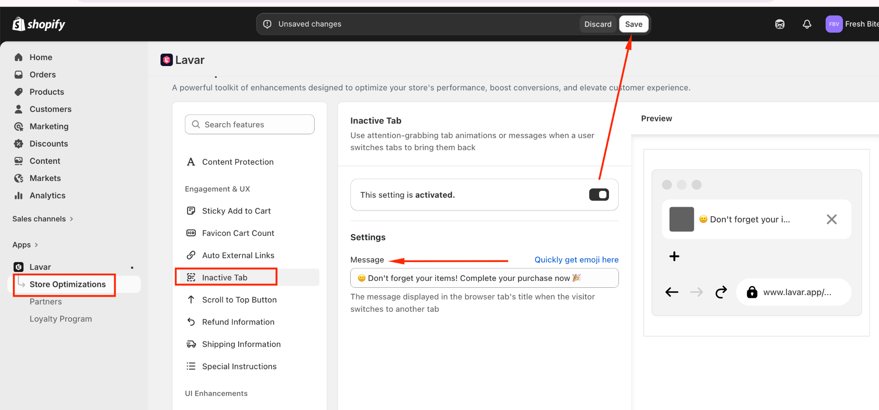Click the Special Instructions list icon
879x410 pixels.
coord(191,366)
